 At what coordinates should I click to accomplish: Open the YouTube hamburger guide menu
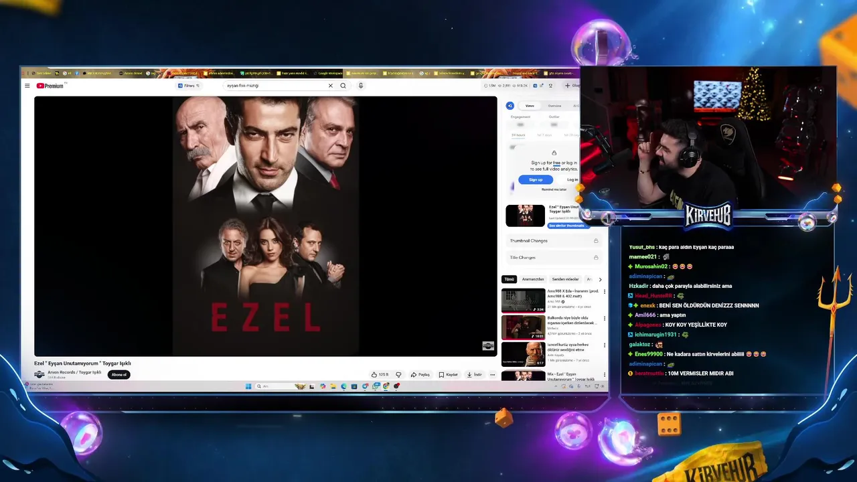coord(27,86)
